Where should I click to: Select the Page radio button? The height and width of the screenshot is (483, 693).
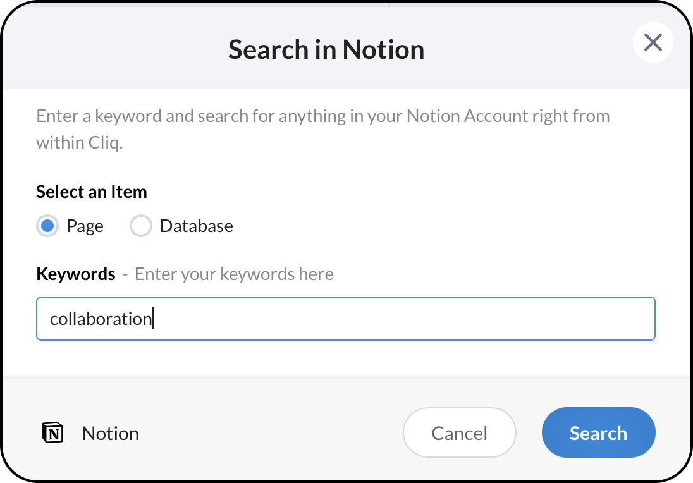point(47,226)
